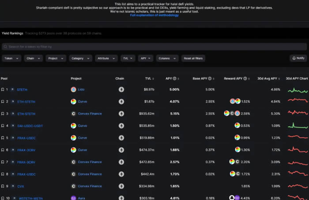Click the APY column help icon

click(x=175, y=79)
